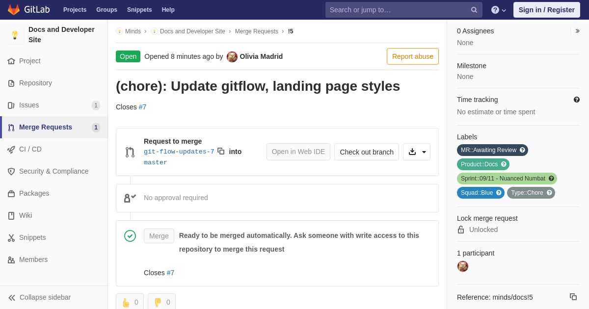
Task: Click the Open in Web IDE button
Action: (298, 152)
